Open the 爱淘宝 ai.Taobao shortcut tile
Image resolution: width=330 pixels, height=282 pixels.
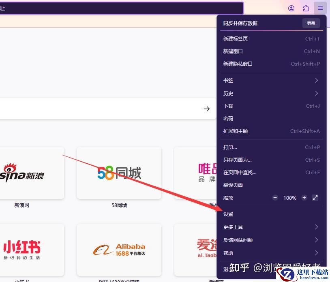[x=195, y=250]
